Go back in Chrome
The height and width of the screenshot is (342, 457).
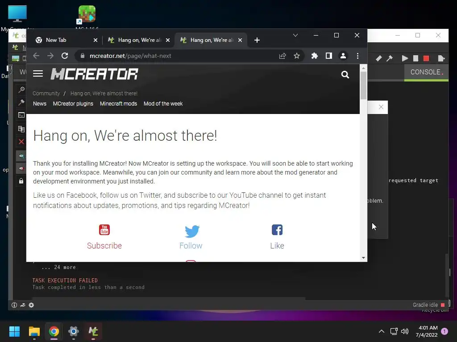click(36, 56)
